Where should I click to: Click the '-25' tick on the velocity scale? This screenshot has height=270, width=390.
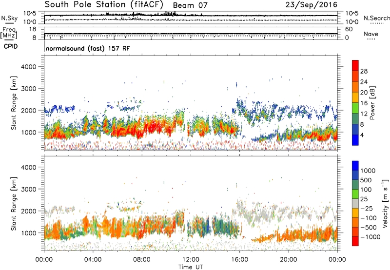[367, 209]
